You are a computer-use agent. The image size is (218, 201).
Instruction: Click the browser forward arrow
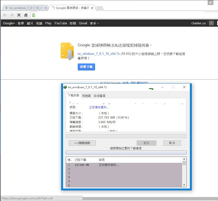[x=12, y=15]
